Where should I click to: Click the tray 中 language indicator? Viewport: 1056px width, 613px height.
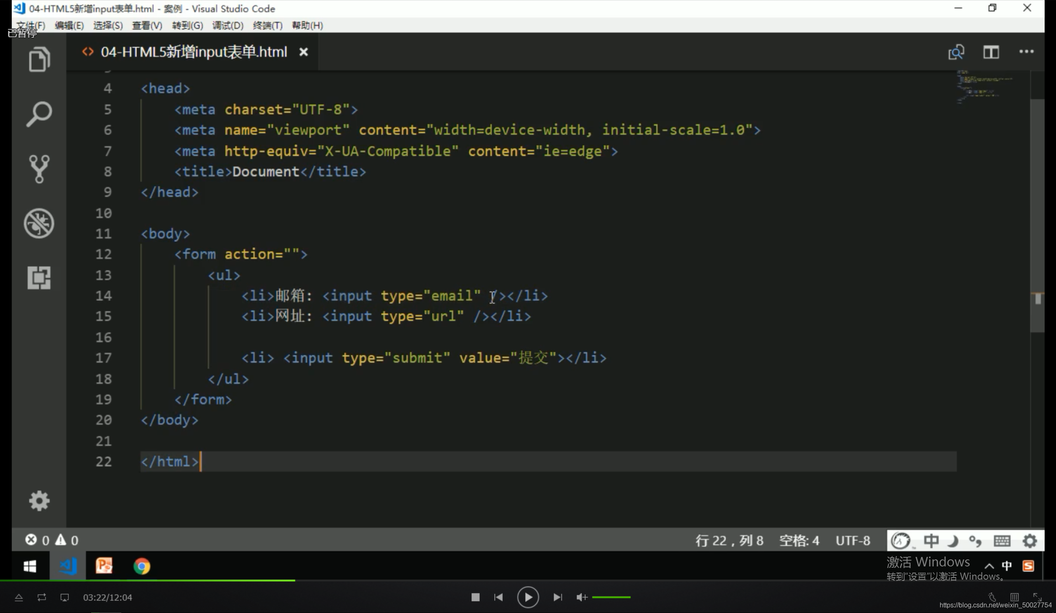pyautogui.click(x=1006, y=566)
